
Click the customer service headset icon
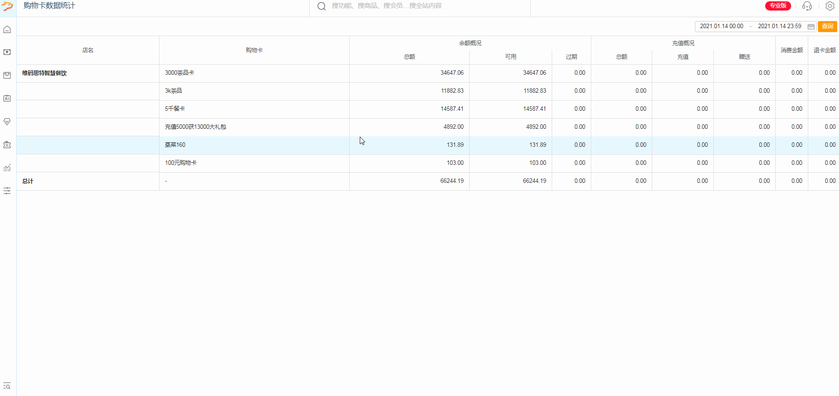[x=807, y=6]
